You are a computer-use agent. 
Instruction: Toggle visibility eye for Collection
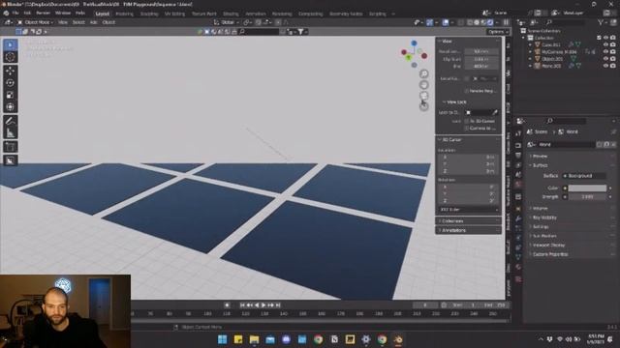coord(605,38)
